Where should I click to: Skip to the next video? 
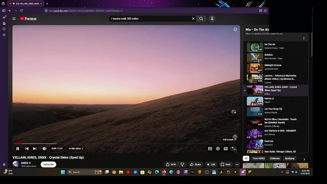[35, 148]
